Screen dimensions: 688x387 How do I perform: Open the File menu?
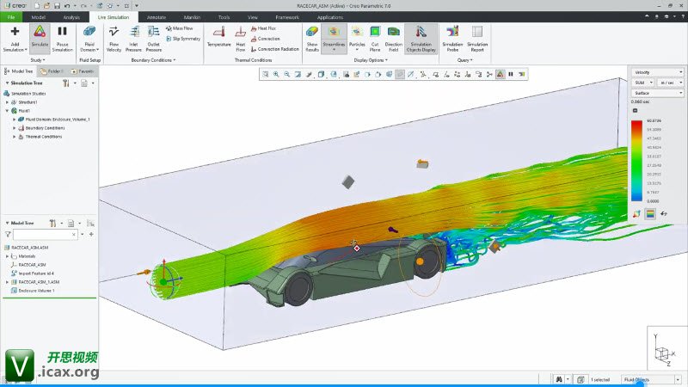click(x=11, y=16)
